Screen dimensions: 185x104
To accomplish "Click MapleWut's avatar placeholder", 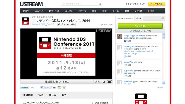I will pos(120,63).
